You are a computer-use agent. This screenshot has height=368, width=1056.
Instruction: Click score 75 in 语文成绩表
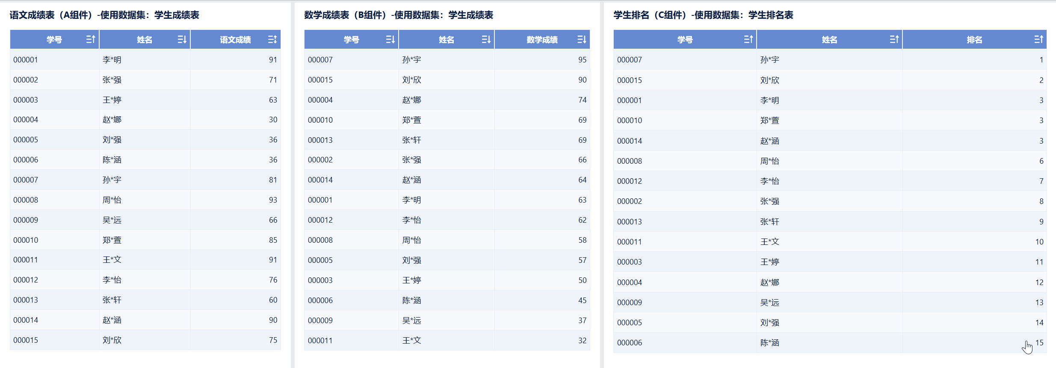[273, 340]
